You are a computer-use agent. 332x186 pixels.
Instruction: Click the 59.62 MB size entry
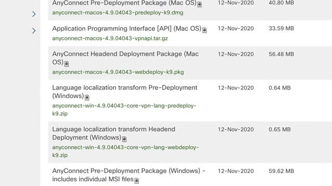tap(281, 171)
